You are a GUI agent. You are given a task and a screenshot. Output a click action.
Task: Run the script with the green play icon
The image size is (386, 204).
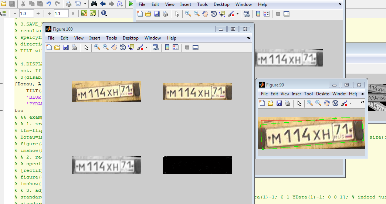coord(131,4)
